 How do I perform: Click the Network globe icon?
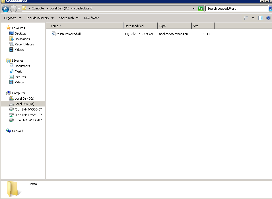coord(8,131)
